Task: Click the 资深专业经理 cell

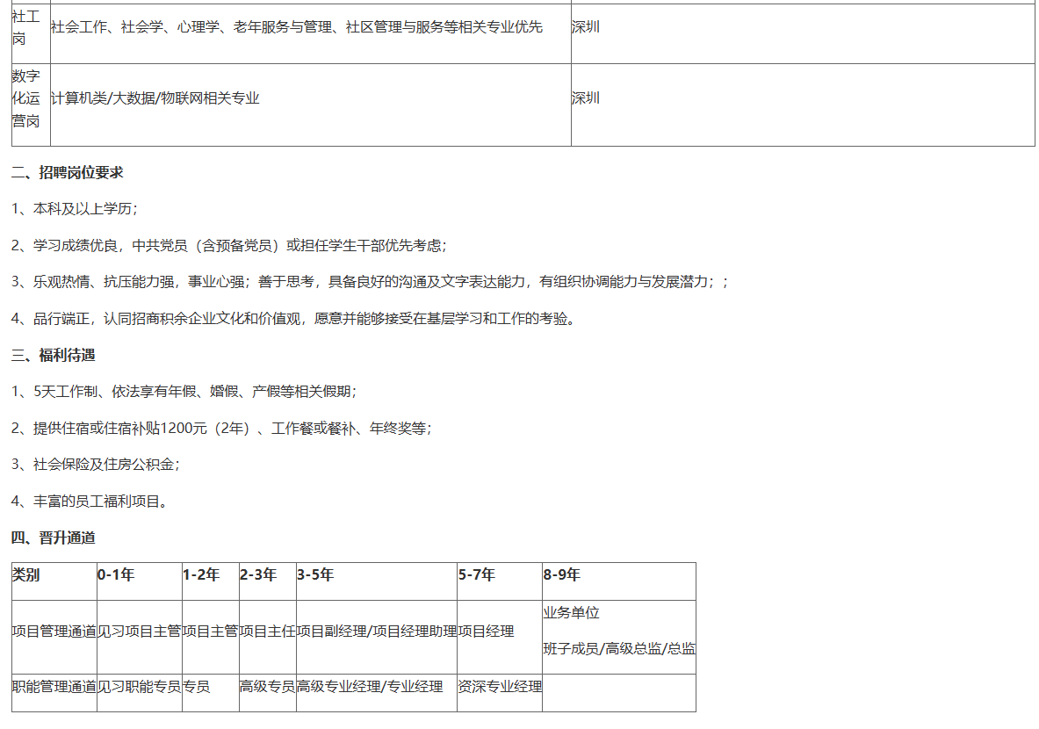Action: pos(500,687)
